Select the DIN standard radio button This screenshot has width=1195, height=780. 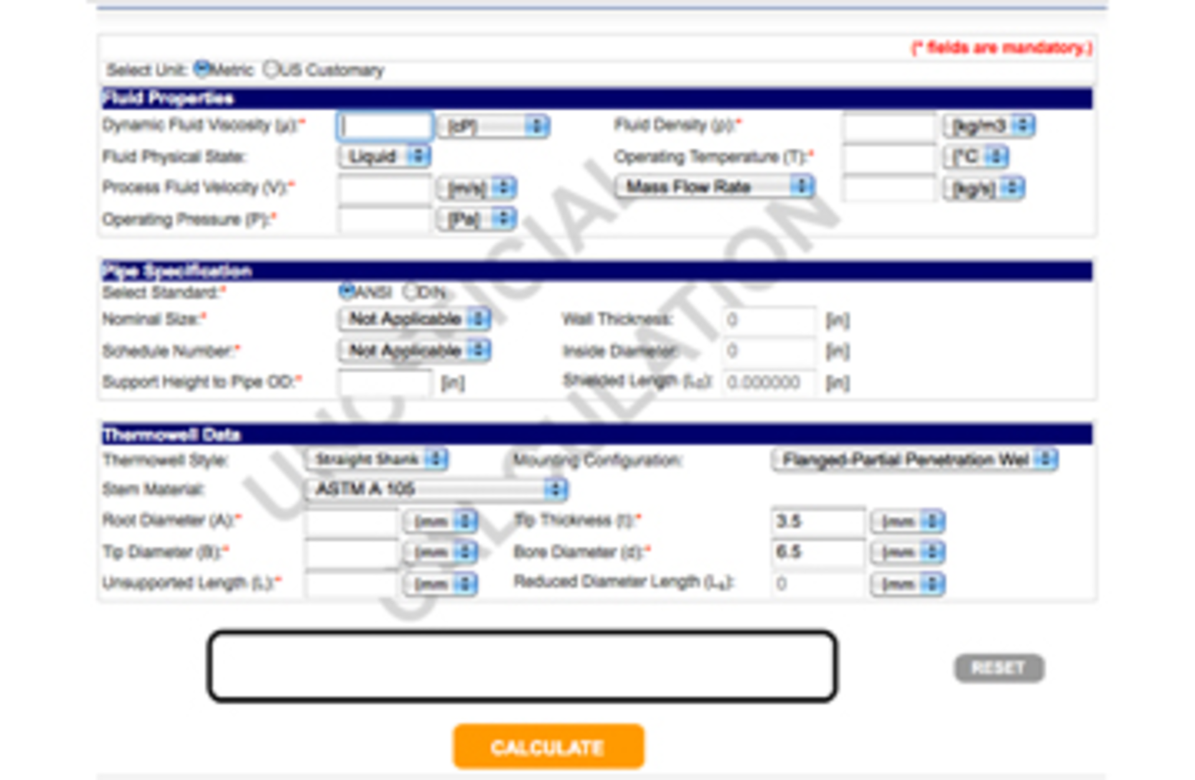click(x=410, y=289)
